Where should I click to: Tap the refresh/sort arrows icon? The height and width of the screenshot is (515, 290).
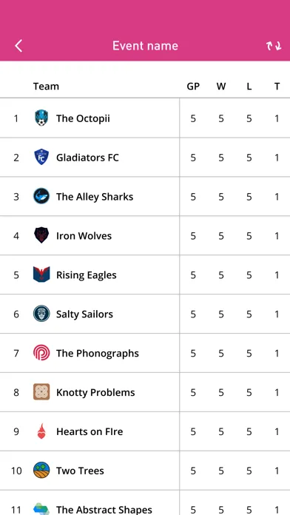tap(274, 46)
